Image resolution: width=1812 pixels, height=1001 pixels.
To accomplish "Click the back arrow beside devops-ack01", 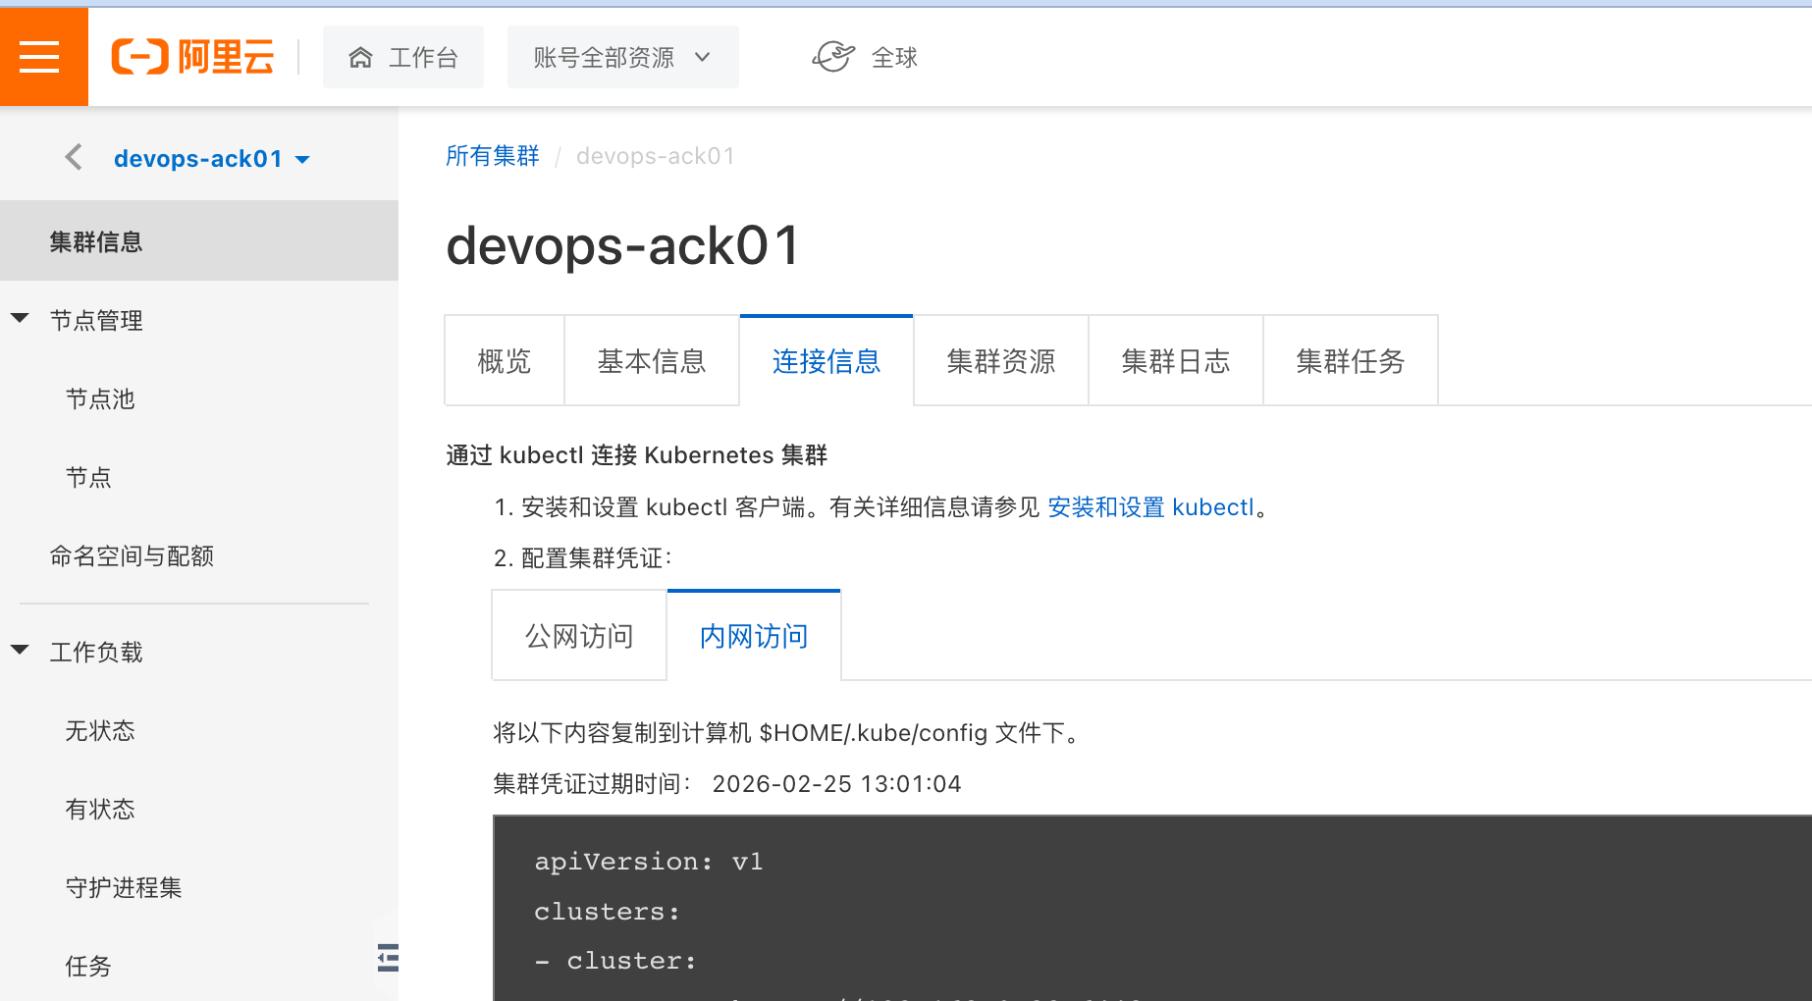I will click(73, 157).
